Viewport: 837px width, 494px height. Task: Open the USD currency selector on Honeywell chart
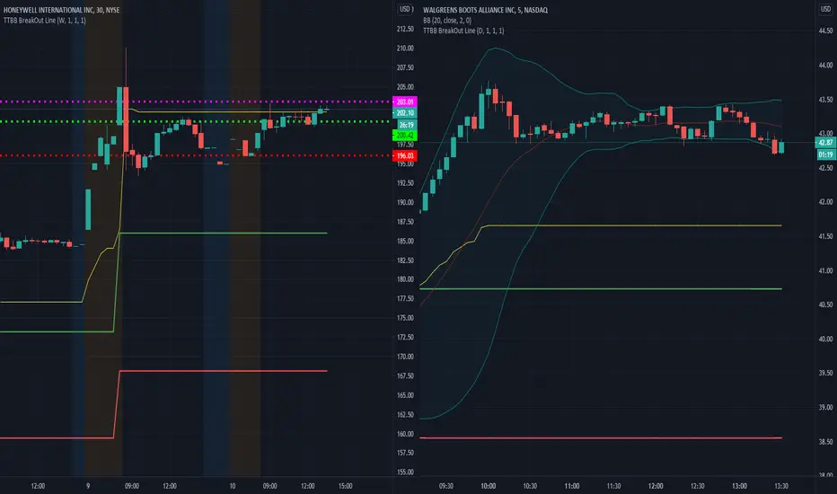coord(406,9)
